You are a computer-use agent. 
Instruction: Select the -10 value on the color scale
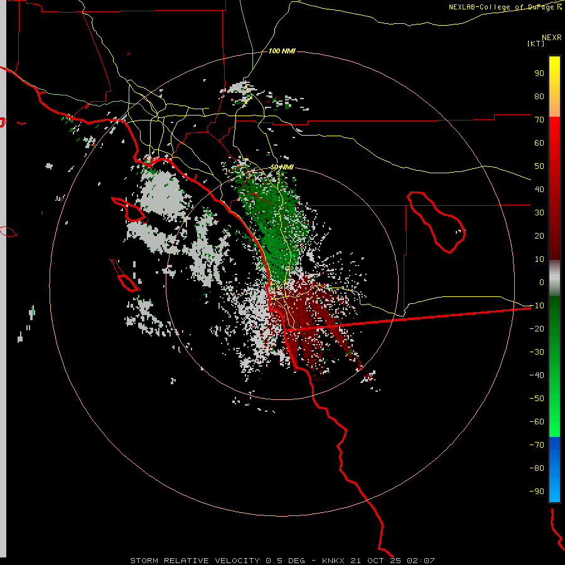[537, 306]
